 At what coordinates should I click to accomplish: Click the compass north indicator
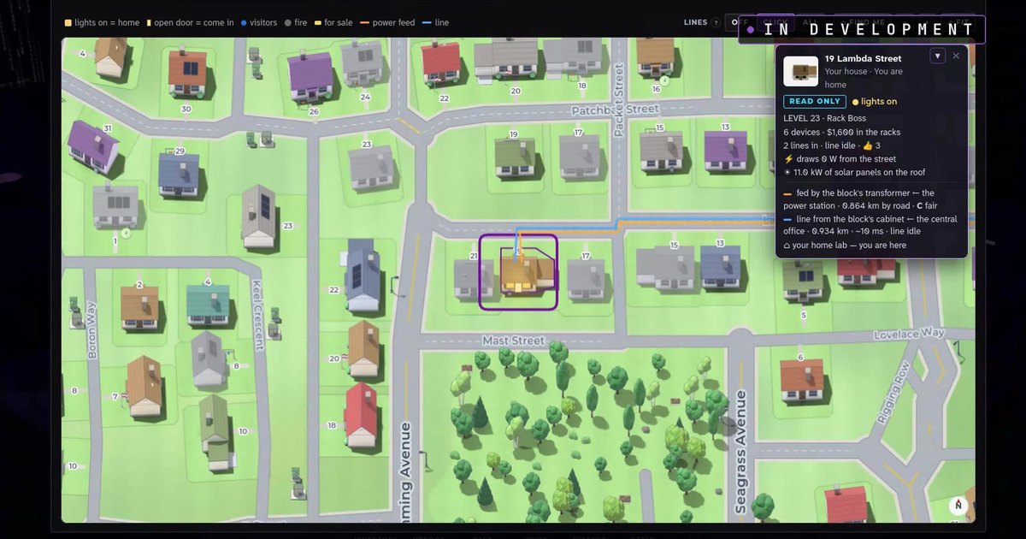pos(958,506)
